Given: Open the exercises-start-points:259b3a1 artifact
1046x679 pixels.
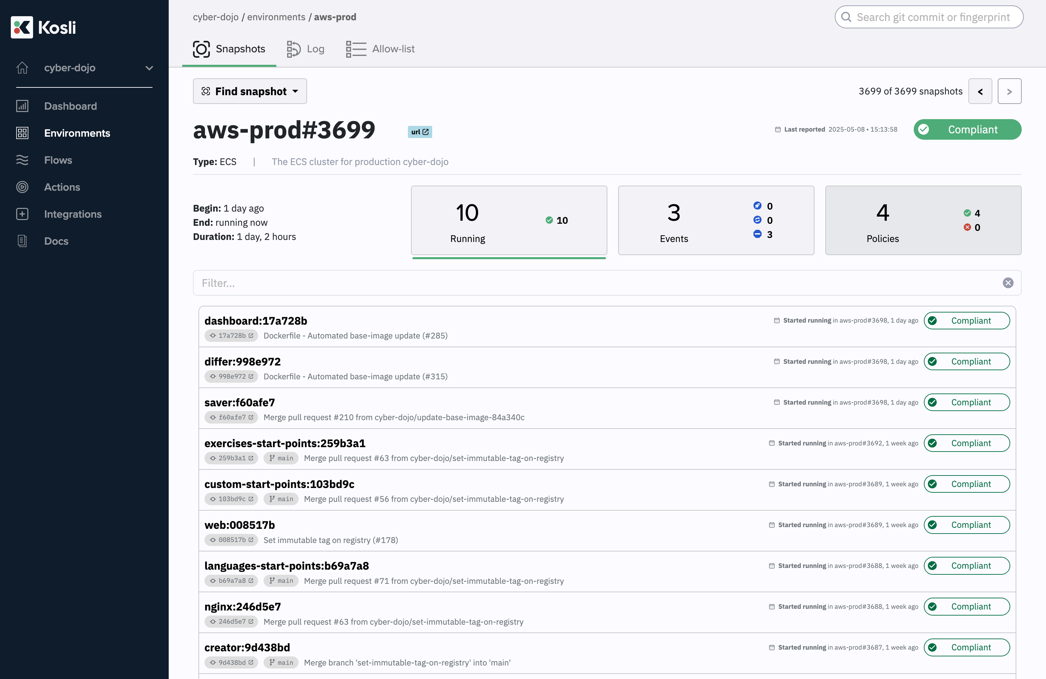Looking at the screenshot, I should [x=285, y=443].
